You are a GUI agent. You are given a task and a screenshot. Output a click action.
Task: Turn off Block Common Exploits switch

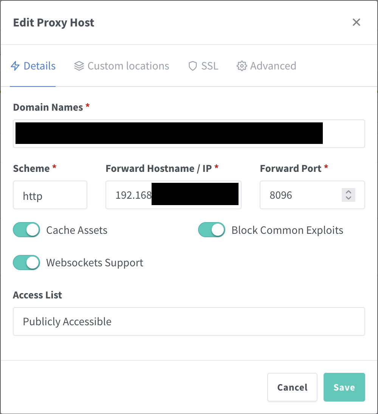tap(212, 230)
